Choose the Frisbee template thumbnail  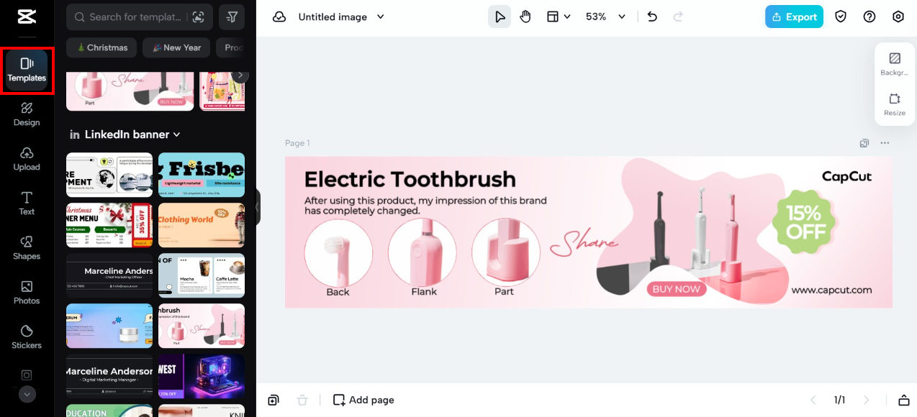(202, 175)
